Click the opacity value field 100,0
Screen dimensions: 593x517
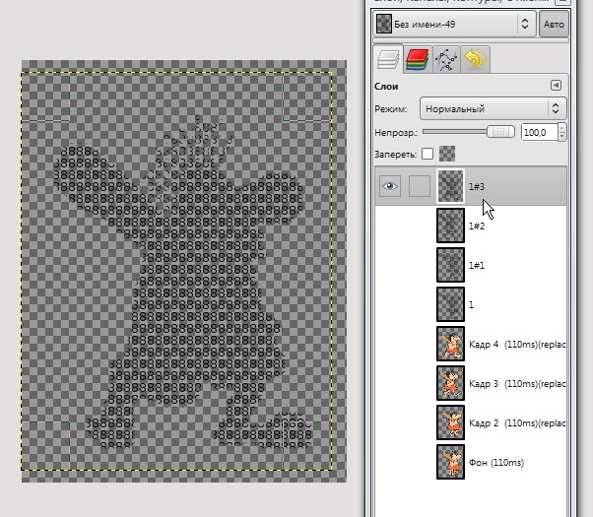[539, 132]
